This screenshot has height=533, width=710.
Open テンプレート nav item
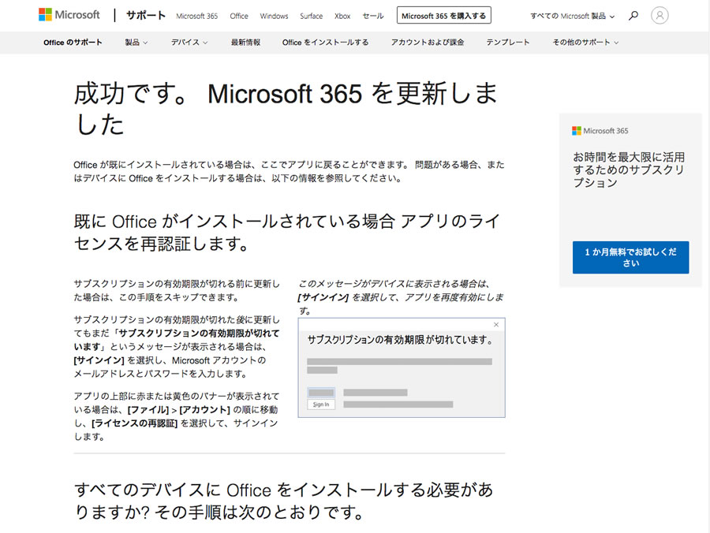(x=507, y=43)
